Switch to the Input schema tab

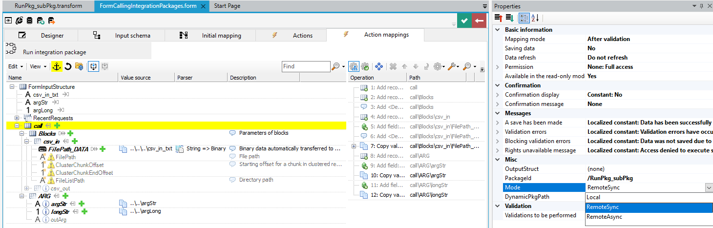pyautogui.click(x=122, y=35)
